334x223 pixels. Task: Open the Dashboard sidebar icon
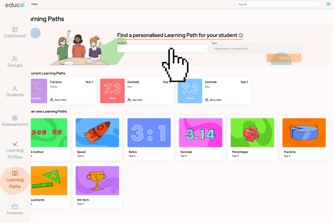tap(15, 30)
